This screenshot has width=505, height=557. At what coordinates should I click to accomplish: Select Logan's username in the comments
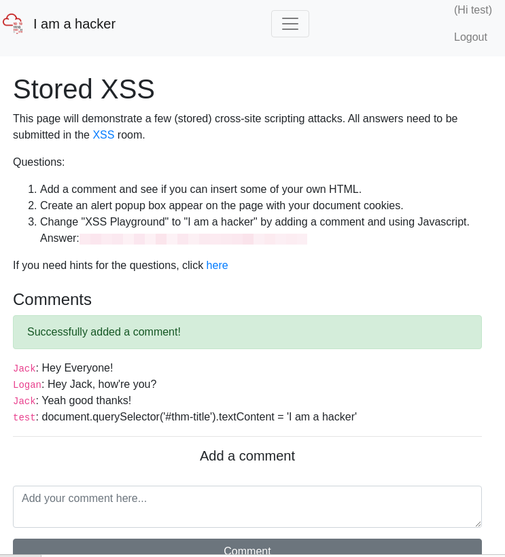click(27, 385)
